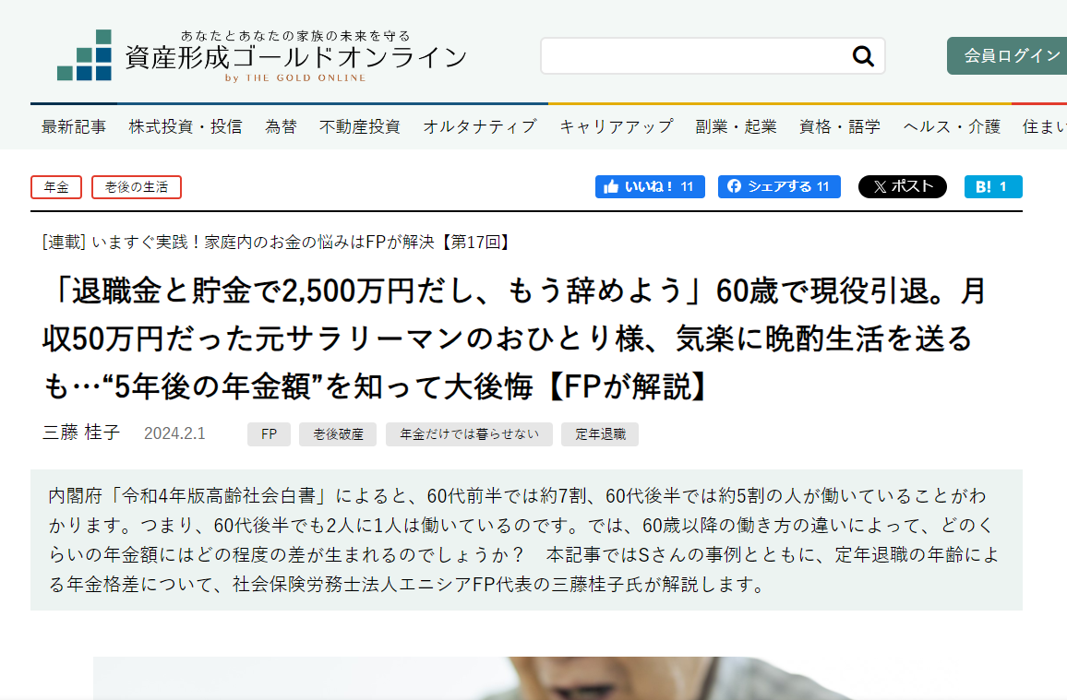Go to the 副業・起業 section
1067x700 pixels.
click(736, 127)
